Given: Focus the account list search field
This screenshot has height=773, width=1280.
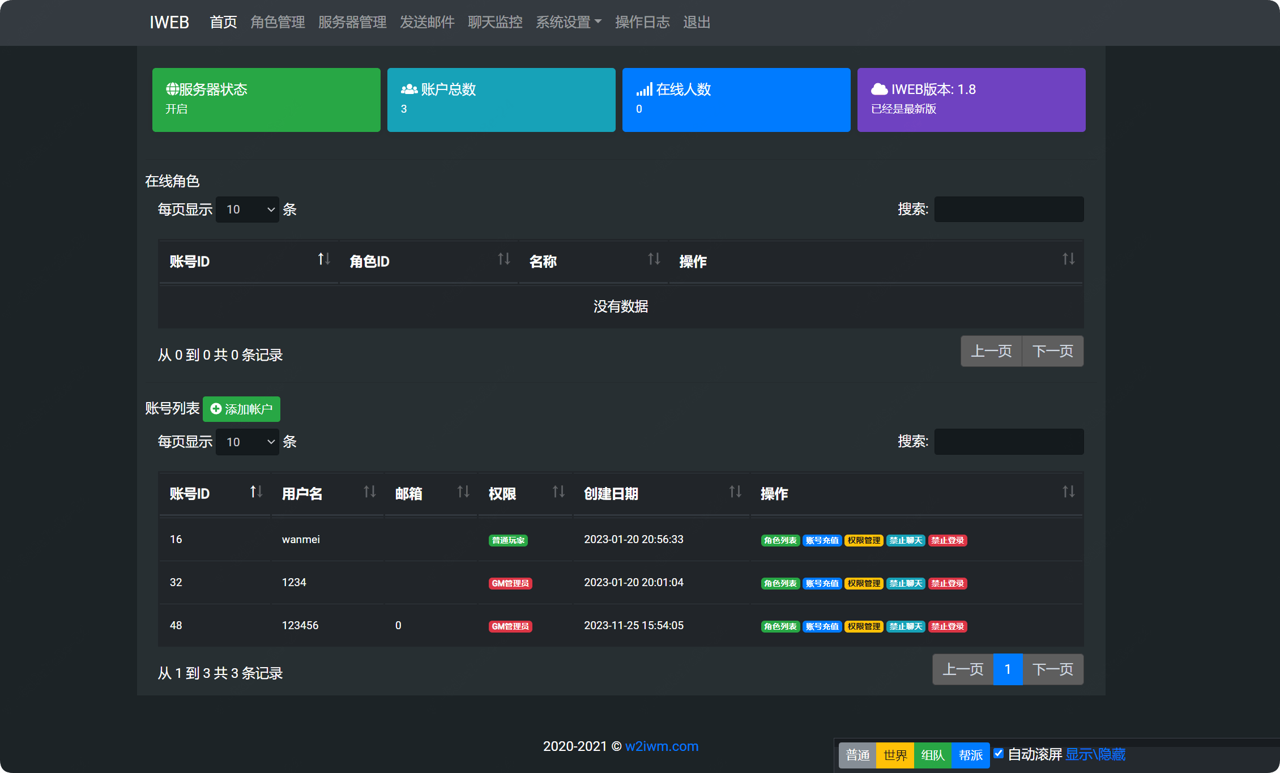Looking at the screenshot, I should pos(1009,442).
